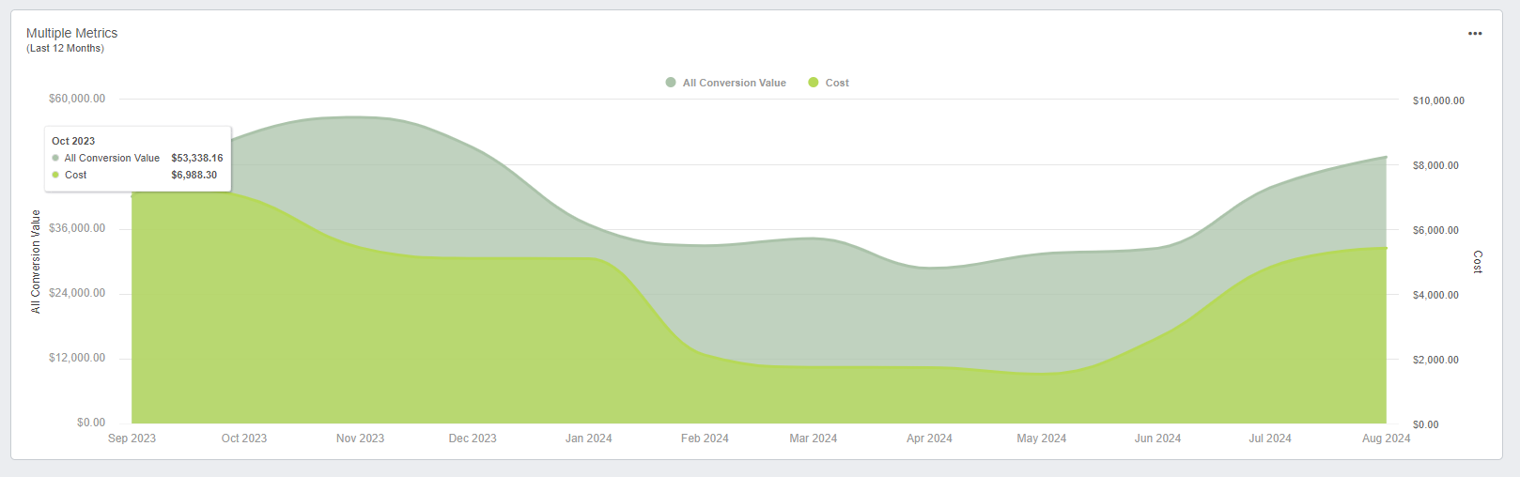This screenshot has width=1520, height=477.
Task: Select the May 2024 axis label
Action: pyautogui.click(x=1042, y=439)
